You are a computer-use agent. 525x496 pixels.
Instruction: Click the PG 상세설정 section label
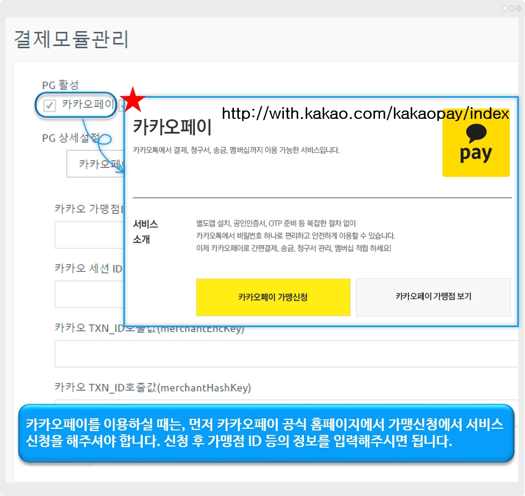coord(71,138)
